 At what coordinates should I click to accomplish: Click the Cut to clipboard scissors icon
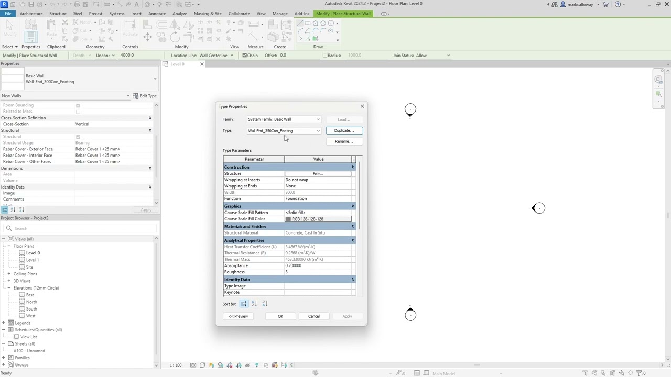65,23
